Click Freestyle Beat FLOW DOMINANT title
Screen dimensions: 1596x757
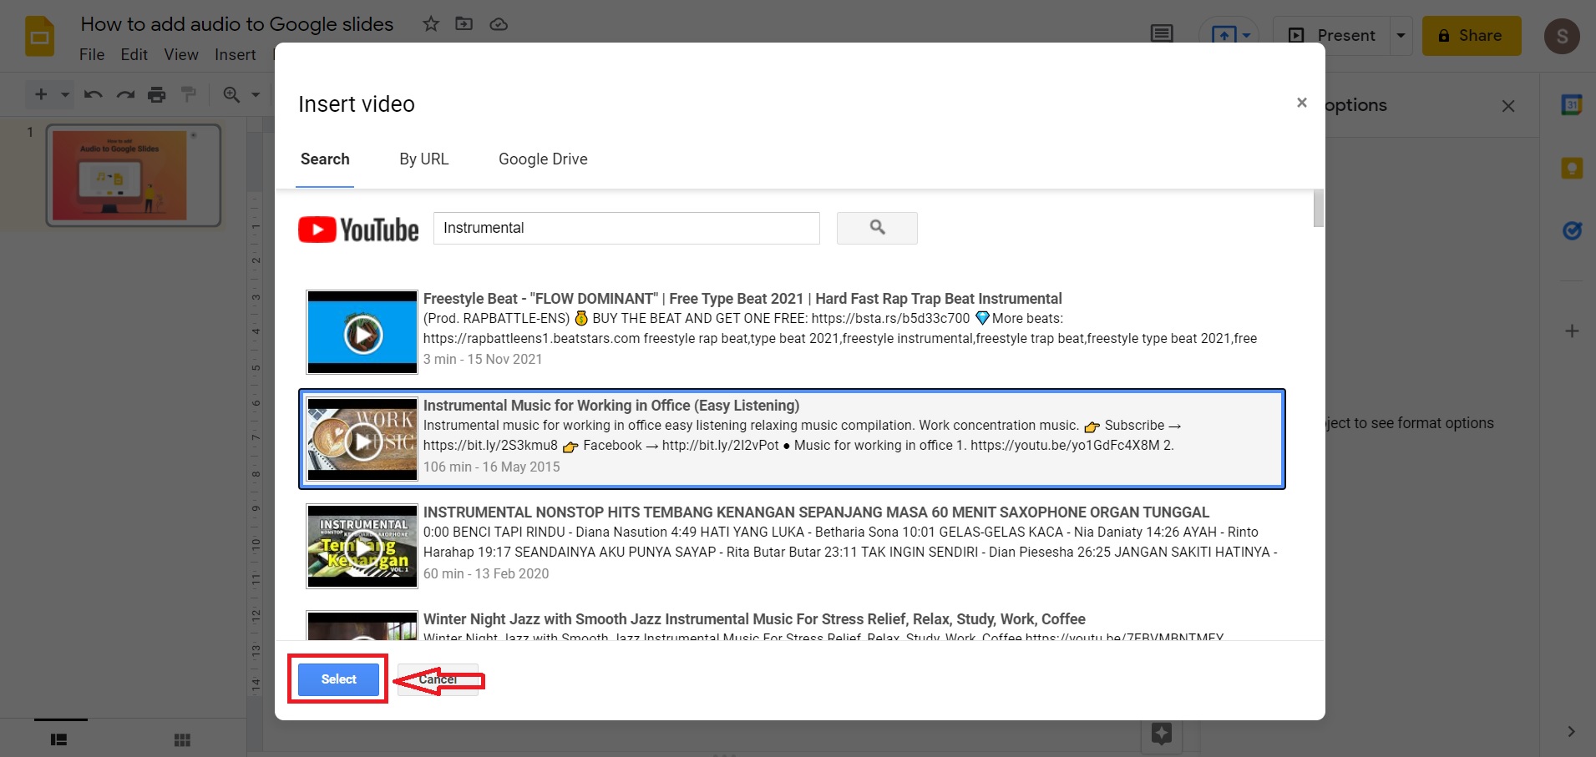(742, 299)
